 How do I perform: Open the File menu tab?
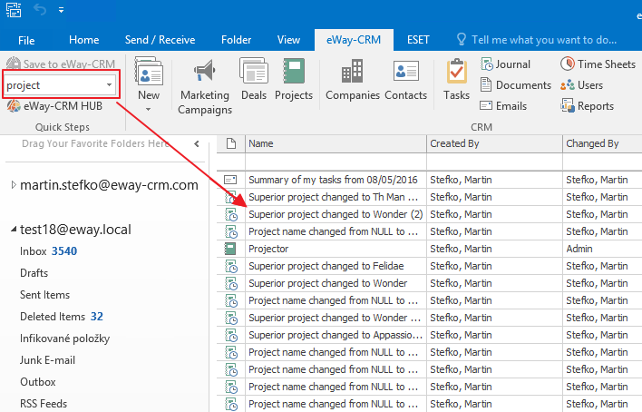26,40
